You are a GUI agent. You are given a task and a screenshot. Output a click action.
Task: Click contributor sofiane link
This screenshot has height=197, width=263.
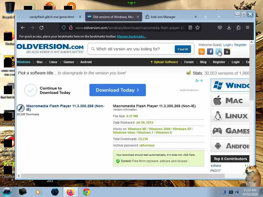click(216, 165)
